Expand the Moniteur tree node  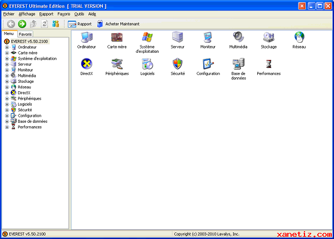pos(7,70)
